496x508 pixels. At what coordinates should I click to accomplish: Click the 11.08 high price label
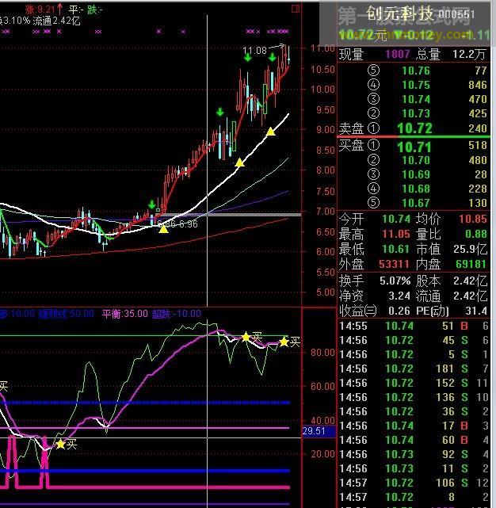254,50
